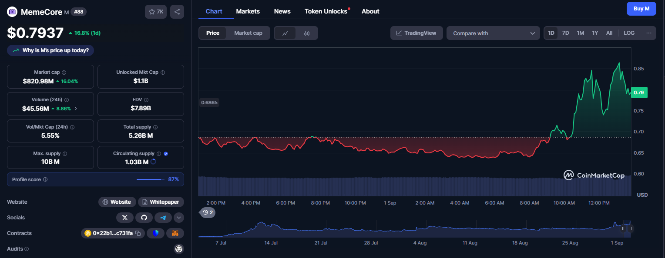Copy the contract address
This screenshot has height=258, width=665.
[x=138, y=233]
